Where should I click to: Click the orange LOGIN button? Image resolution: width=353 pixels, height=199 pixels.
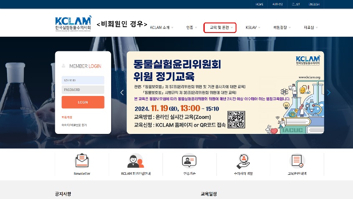click(83, 102)
